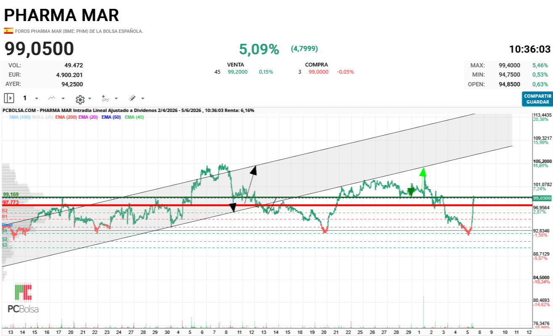The height and width of the screenshot is (336, 553).
Task: Click the OPEN value 94,8500
Action: [x=510, y=84]
